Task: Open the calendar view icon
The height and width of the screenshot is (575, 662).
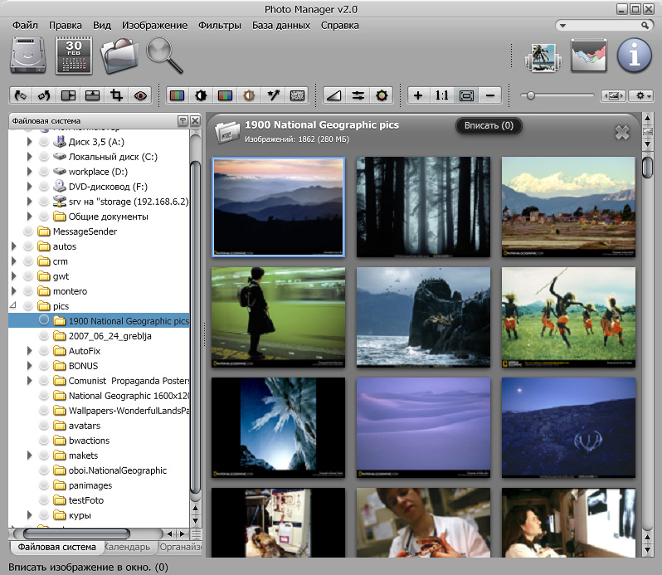Action: pyautogui.click(x=73, y=56)
